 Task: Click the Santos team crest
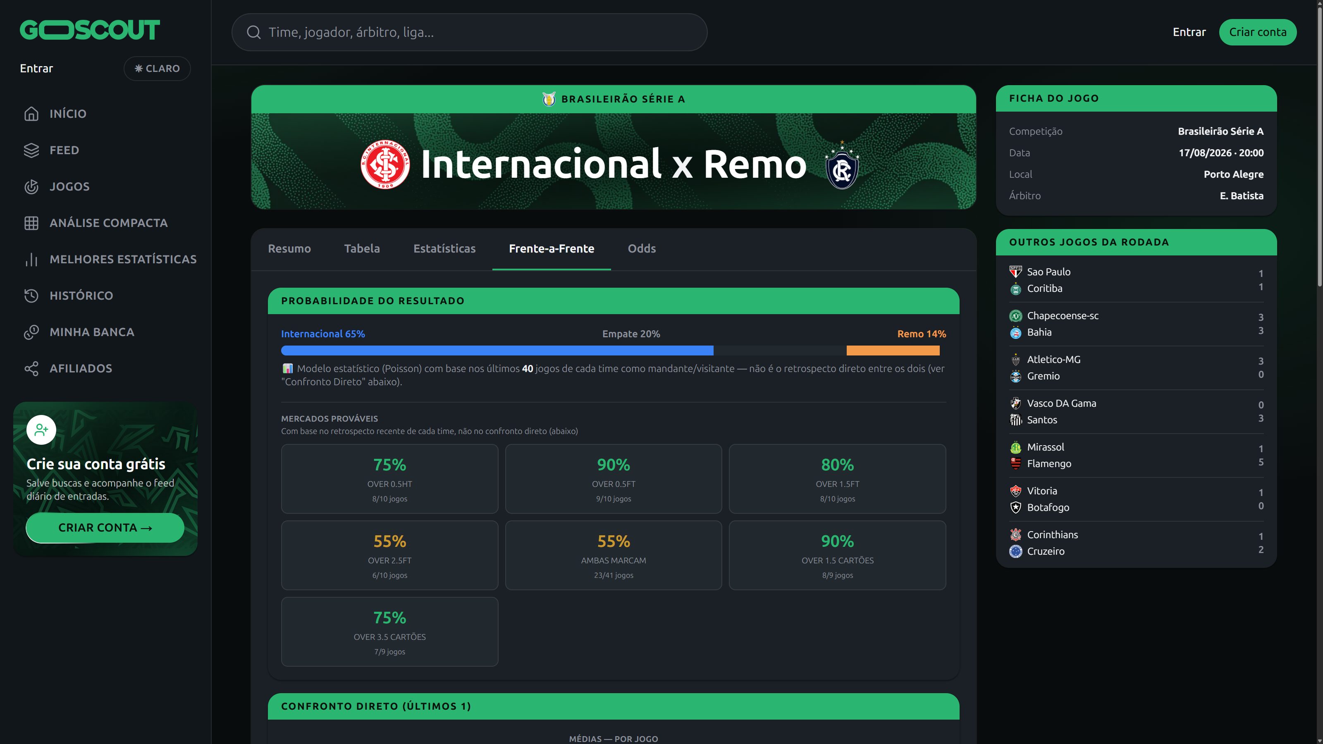coord(1015,420)
